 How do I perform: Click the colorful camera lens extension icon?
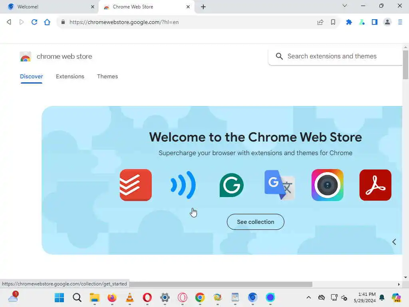[x=328, y=185]
